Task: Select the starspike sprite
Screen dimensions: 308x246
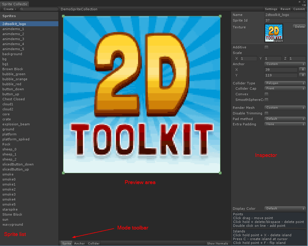Action: pyautogui.click(x=29, y=209)
